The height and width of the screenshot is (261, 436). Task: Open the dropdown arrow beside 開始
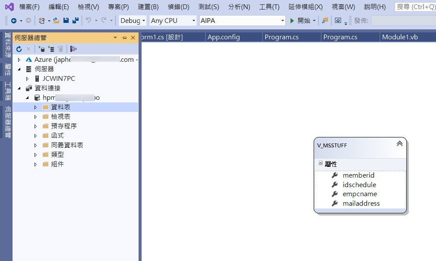pyautogui.click(x=314, y=21)
